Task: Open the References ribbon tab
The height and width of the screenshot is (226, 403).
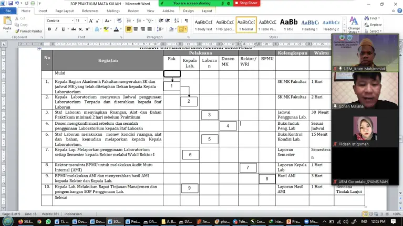Action: coord(90,10)
